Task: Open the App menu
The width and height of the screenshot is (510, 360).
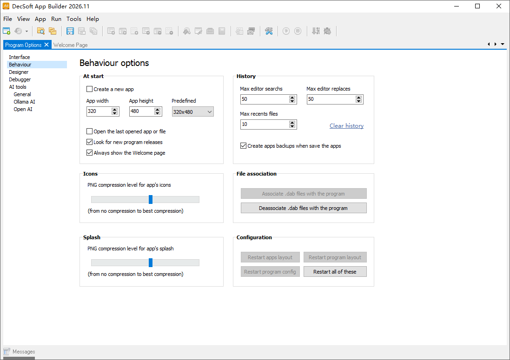Action: point(40,19)
